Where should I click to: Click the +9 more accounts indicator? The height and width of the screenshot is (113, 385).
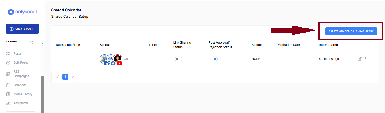pyautogui.click(x=126, y=59)
